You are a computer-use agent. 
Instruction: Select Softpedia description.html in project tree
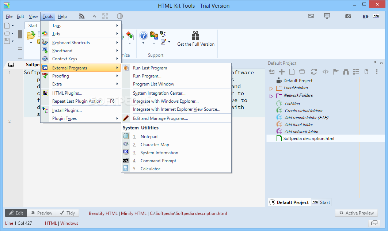point(309,139)
